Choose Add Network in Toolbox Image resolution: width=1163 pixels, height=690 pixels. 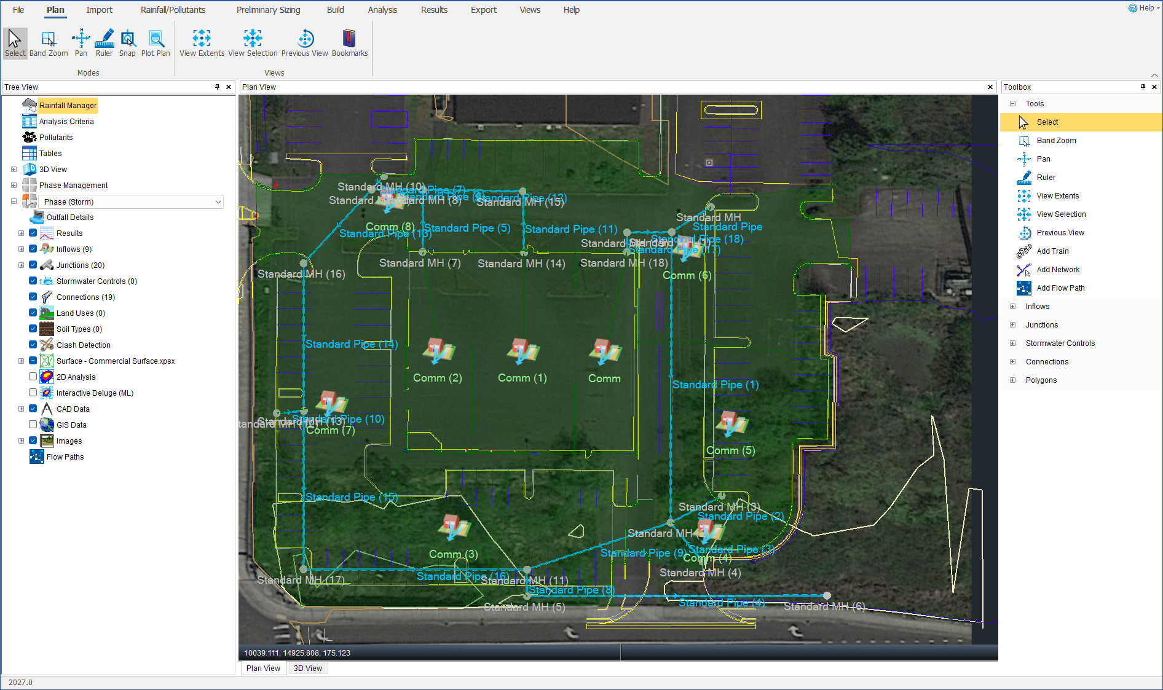[x=1058, y=270]
